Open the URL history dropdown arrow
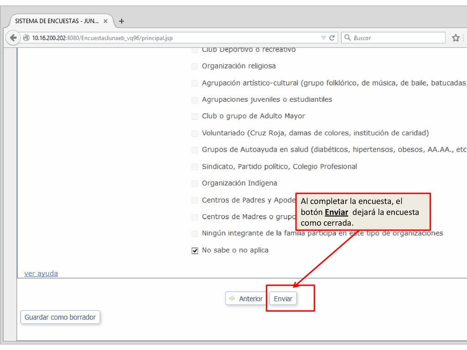 click(x=323, y=38)
